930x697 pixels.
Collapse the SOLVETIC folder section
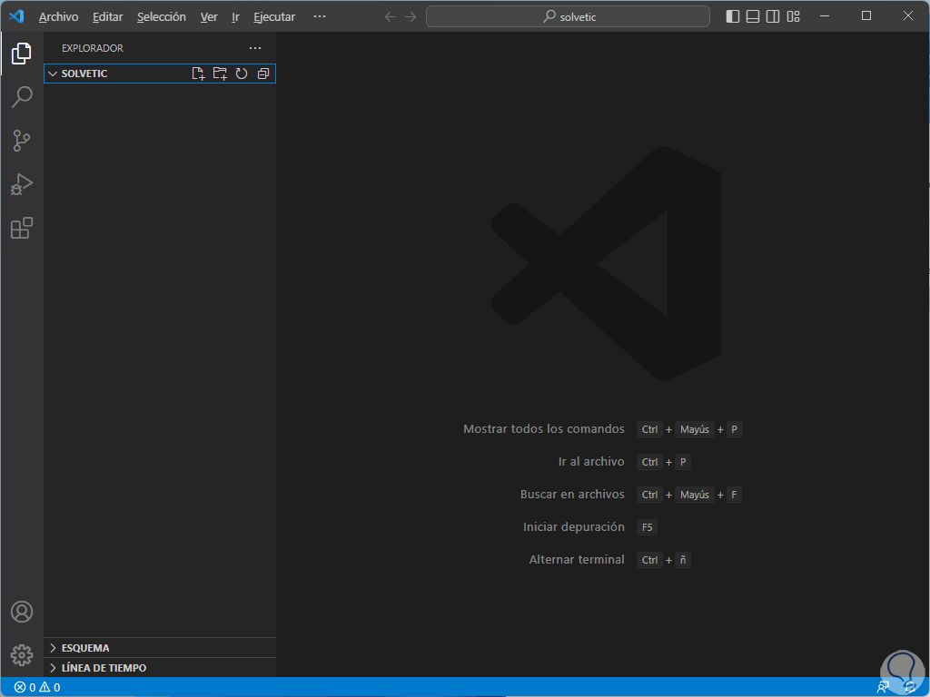pyautogui.click(x=160, y=74)
